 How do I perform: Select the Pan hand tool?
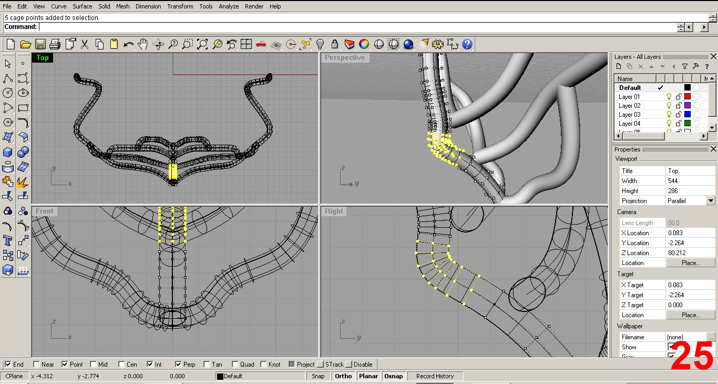click(143, 44)
